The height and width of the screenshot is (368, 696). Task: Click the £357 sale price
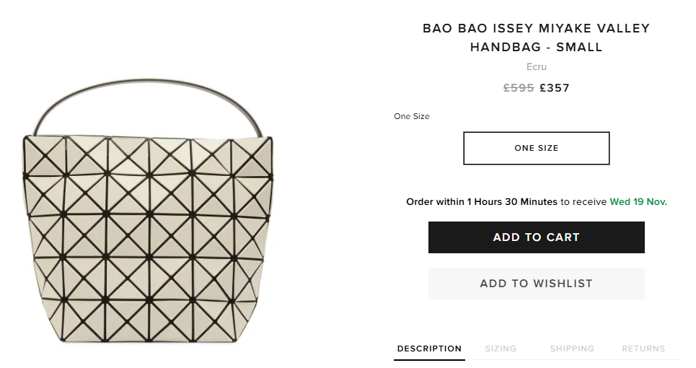pos(555,88)
